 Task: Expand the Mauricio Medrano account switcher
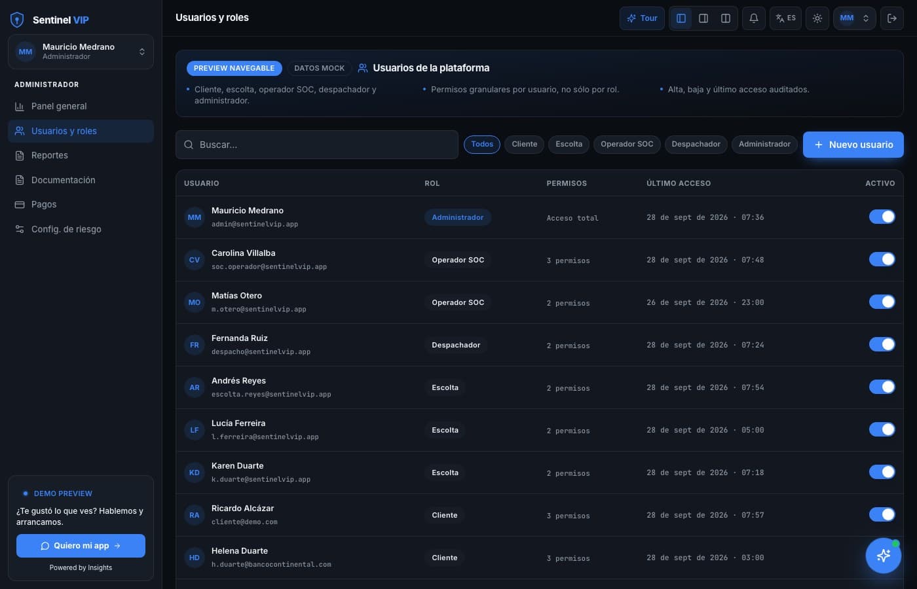pyautogui.click(x=81, y=52)
